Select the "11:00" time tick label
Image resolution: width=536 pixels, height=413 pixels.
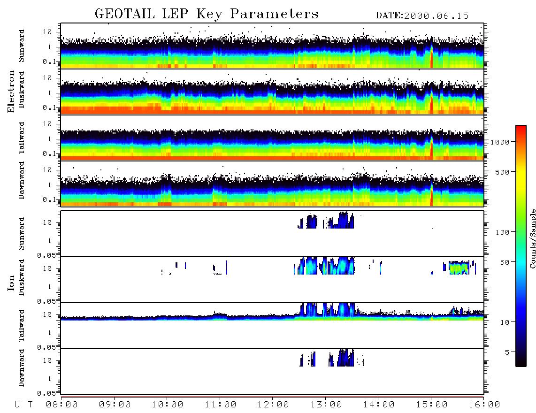pos(221,405)
